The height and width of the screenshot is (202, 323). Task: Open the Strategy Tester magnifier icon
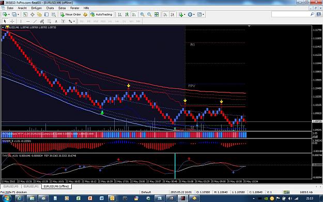click(54, 14)
